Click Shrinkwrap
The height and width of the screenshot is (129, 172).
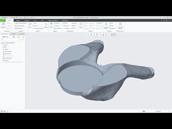coord(19,28)
